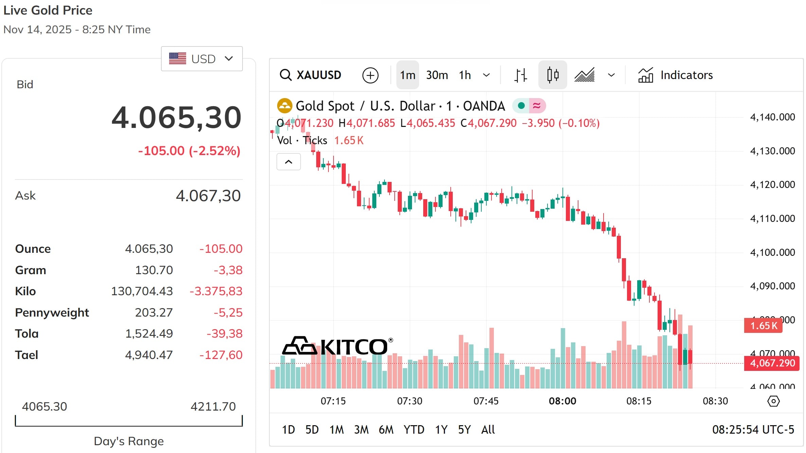Collapse the OHLC legend with the chevron button
The height and width of the screenshot is (453, 806).
point(288,162)
